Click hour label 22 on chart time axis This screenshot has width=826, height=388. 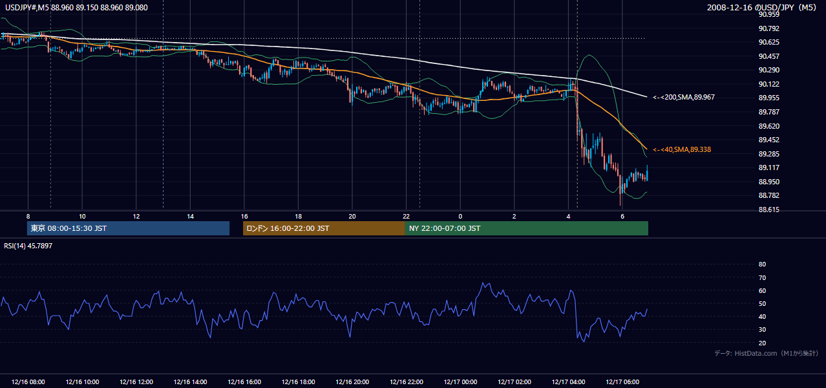(x=406, y=216)
